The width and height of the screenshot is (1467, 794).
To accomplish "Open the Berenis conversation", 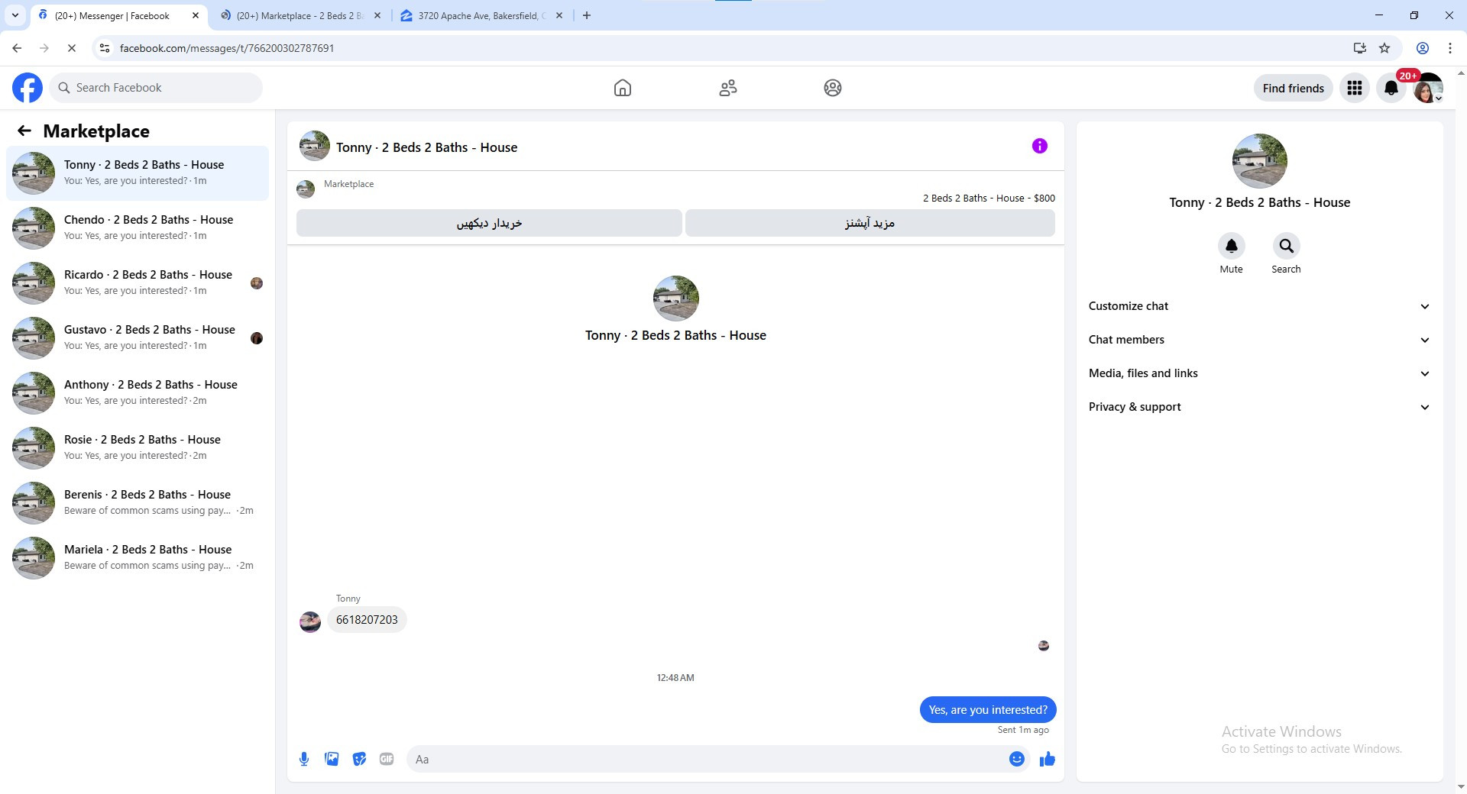I will point(138,503).
